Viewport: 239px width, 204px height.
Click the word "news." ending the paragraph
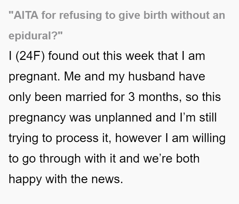[107, 179]
